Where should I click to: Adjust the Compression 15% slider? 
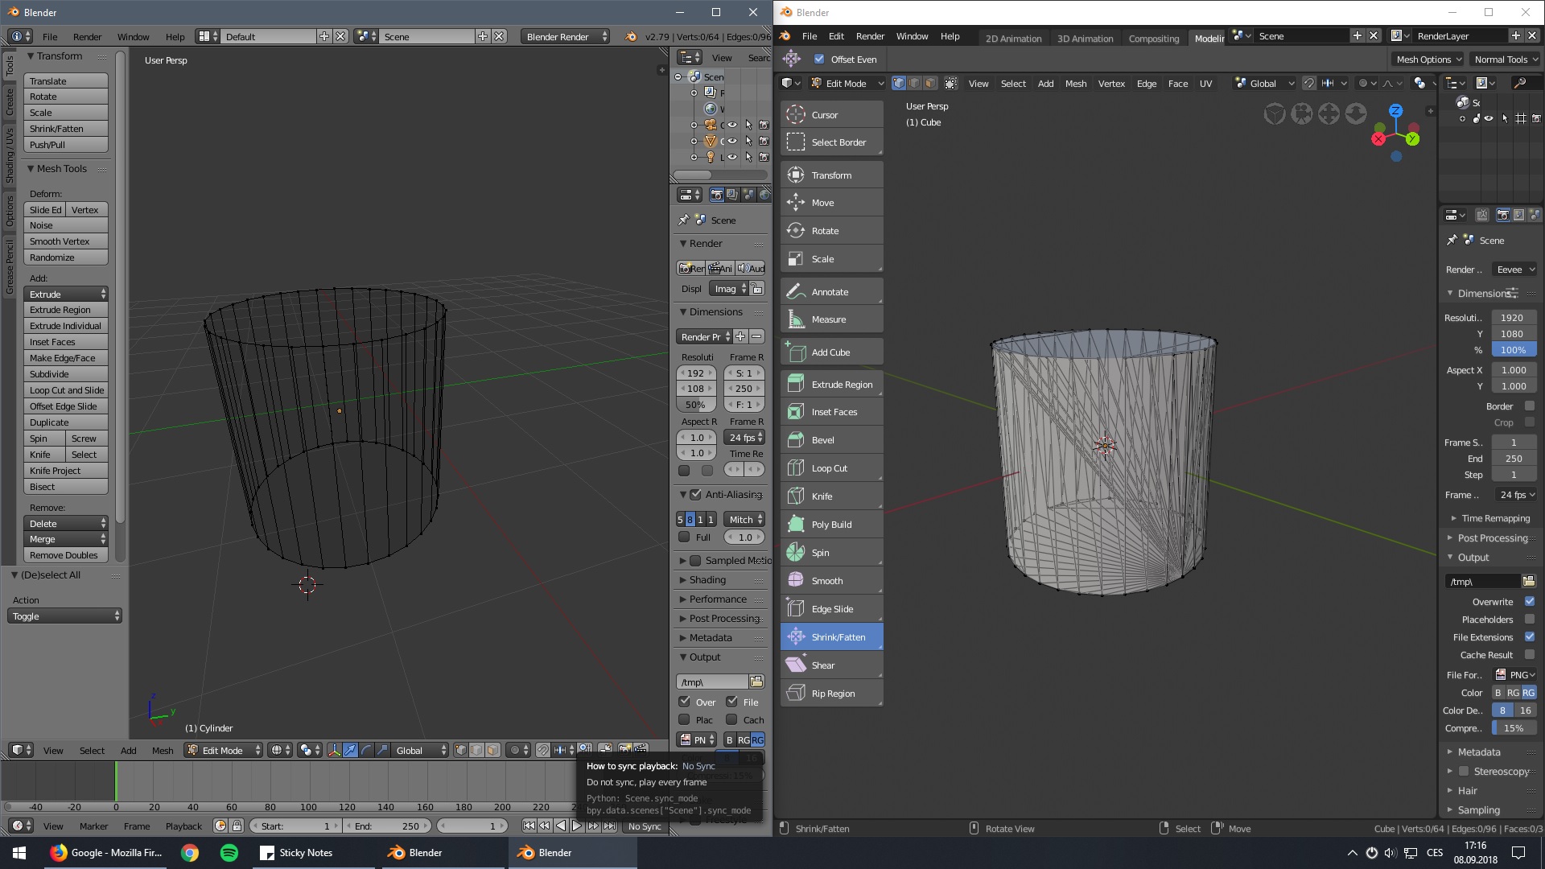click(1514, 728)
